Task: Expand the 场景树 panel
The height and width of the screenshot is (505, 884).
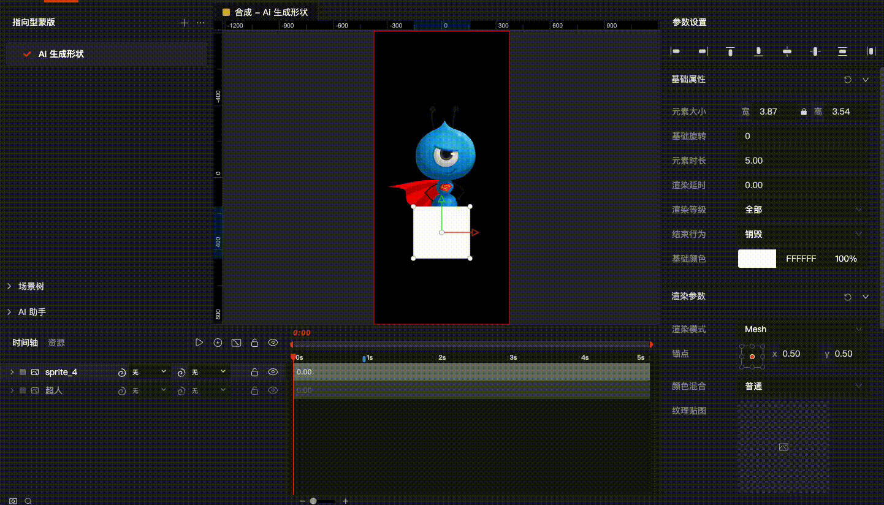Action: pyautogui.click(x=9, y=286)
